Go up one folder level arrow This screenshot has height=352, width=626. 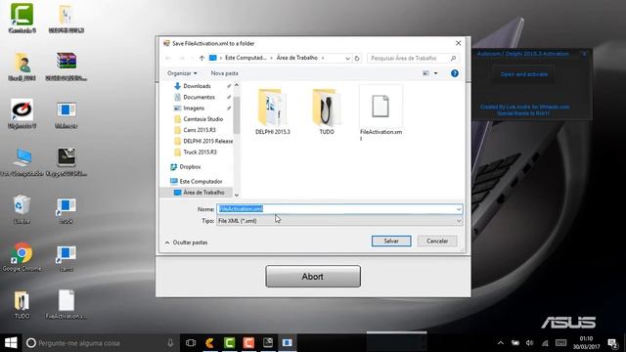tap(201, 59)
